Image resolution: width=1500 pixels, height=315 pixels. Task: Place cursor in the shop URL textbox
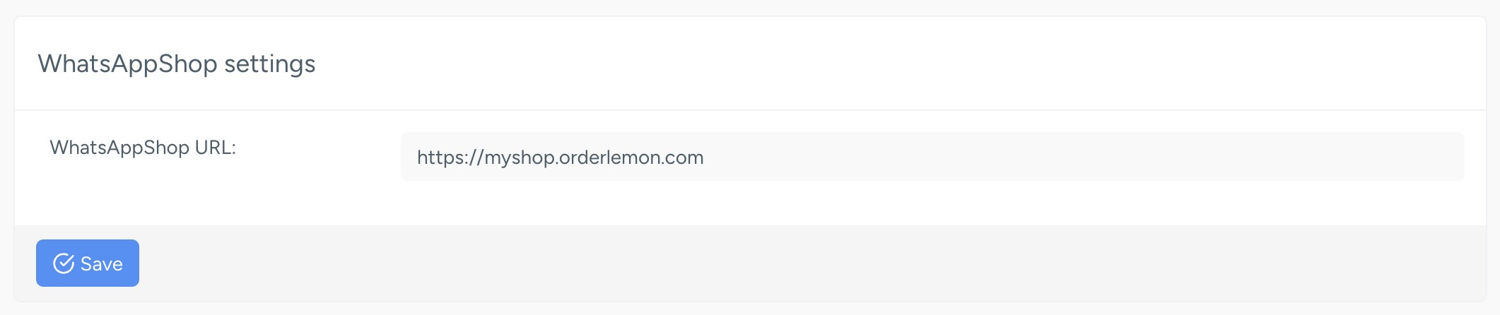coord(932,157)
